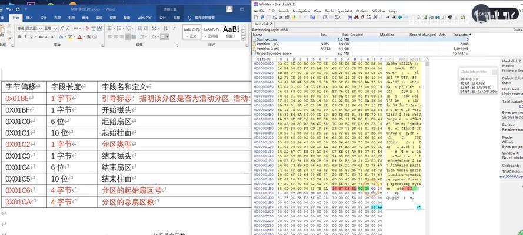The height and width of the screenshot is (235, 523).
Task: Click WinHex refresh icon at toolbar end
Action: tap(462, 17)
